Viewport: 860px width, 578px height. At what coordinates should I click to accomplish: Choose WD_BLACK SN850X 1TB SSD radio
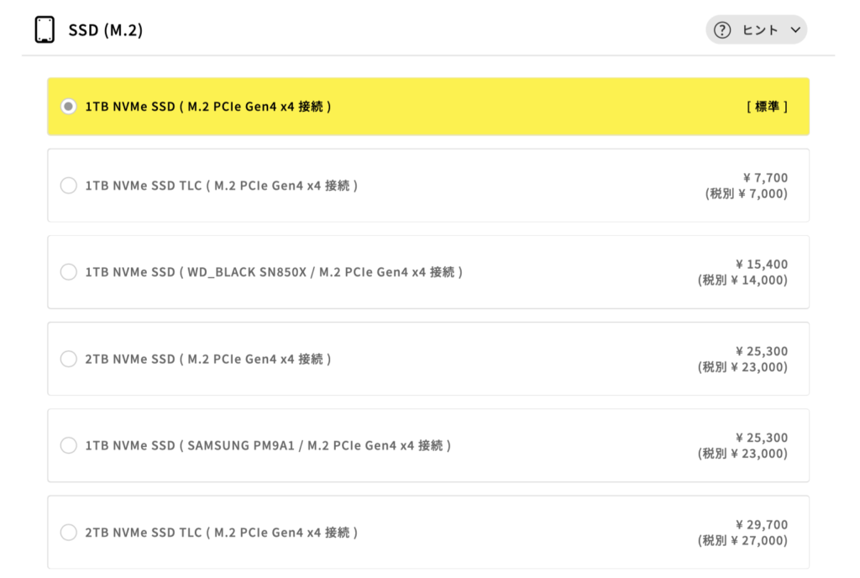[69, 272]
